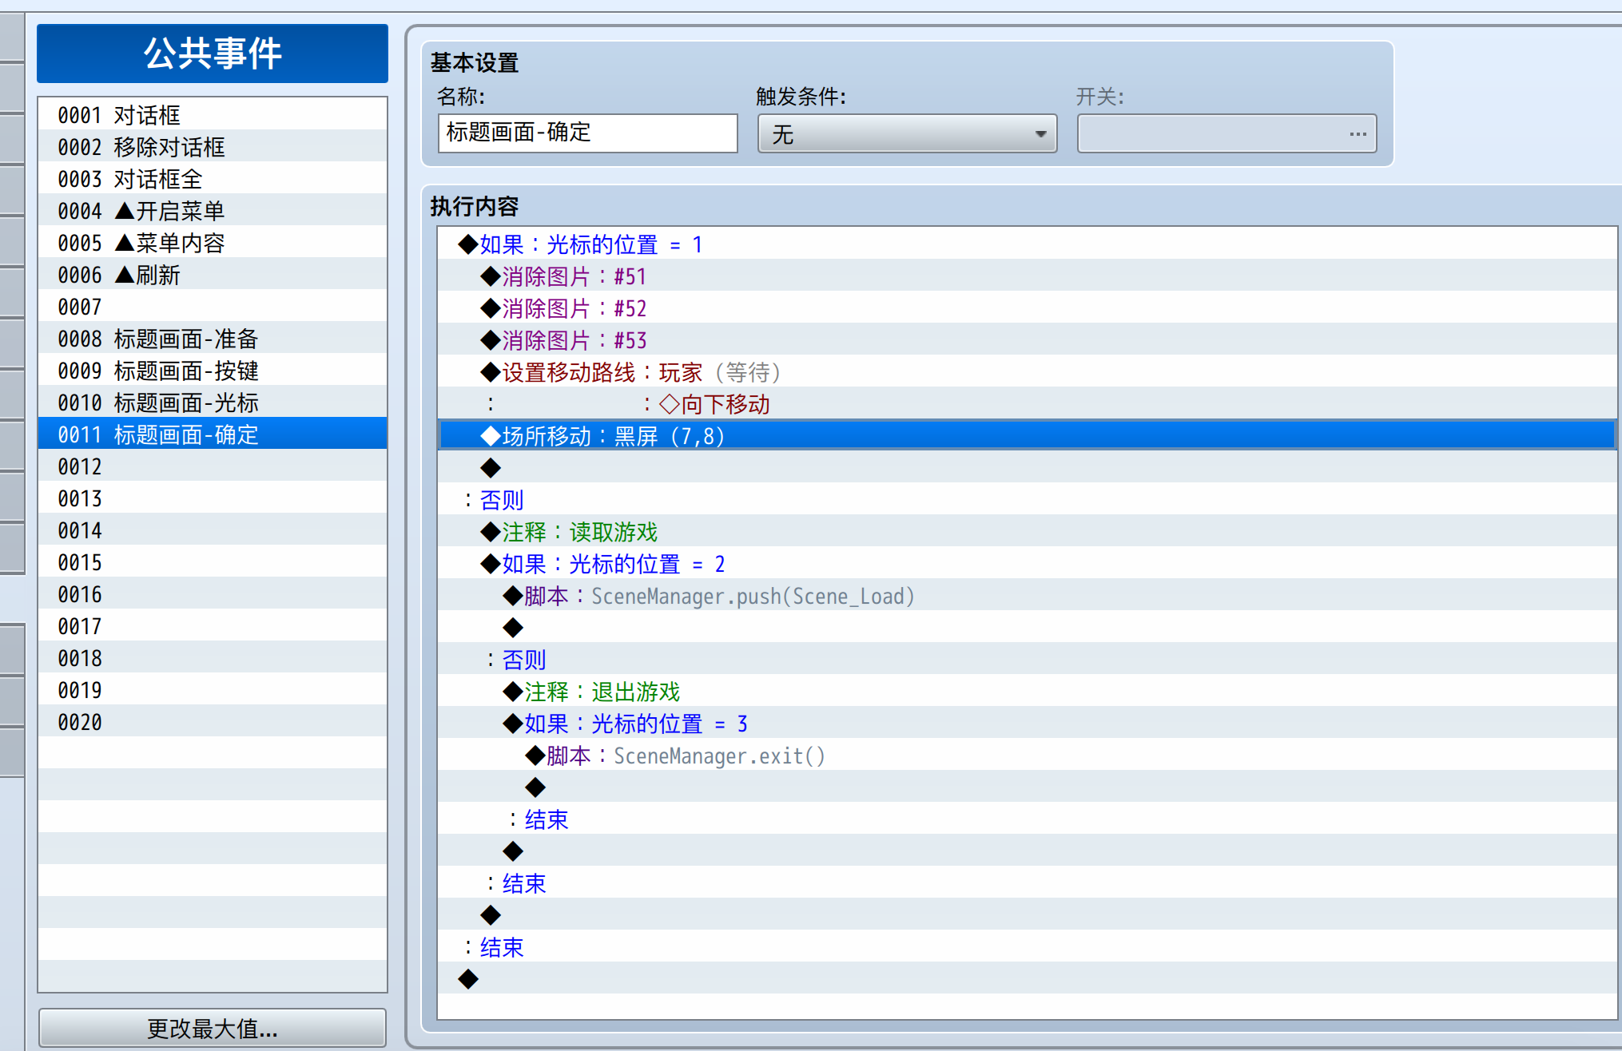Select script line SceneManager.push(Scene_Load)
Viewport: 1622px width, 1051px height.
tap(1028, 595)
